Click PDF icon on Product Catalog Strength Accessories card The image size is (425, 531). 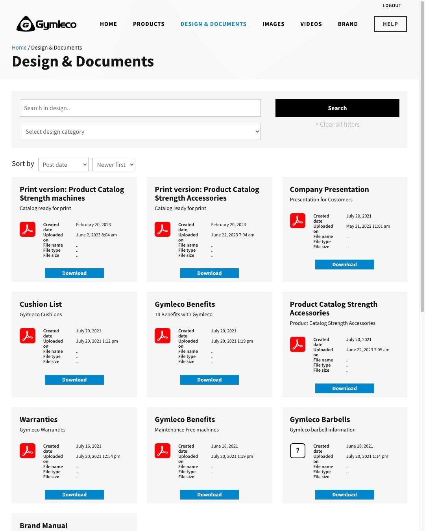[297, 344]
